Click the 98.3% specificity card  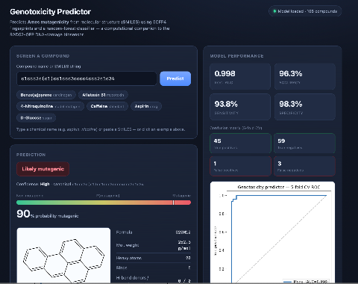pos(305,107)
